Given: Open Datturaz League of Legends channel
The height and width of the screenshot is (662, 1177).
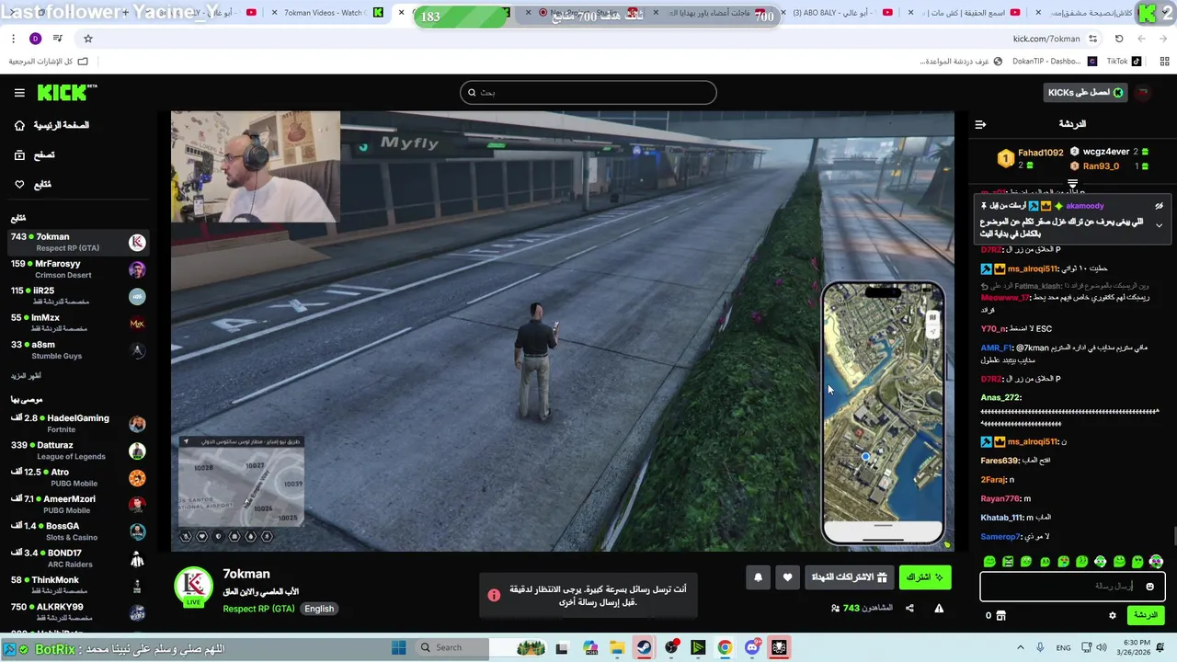Looking at the screenshot, I should coord(78,451).
